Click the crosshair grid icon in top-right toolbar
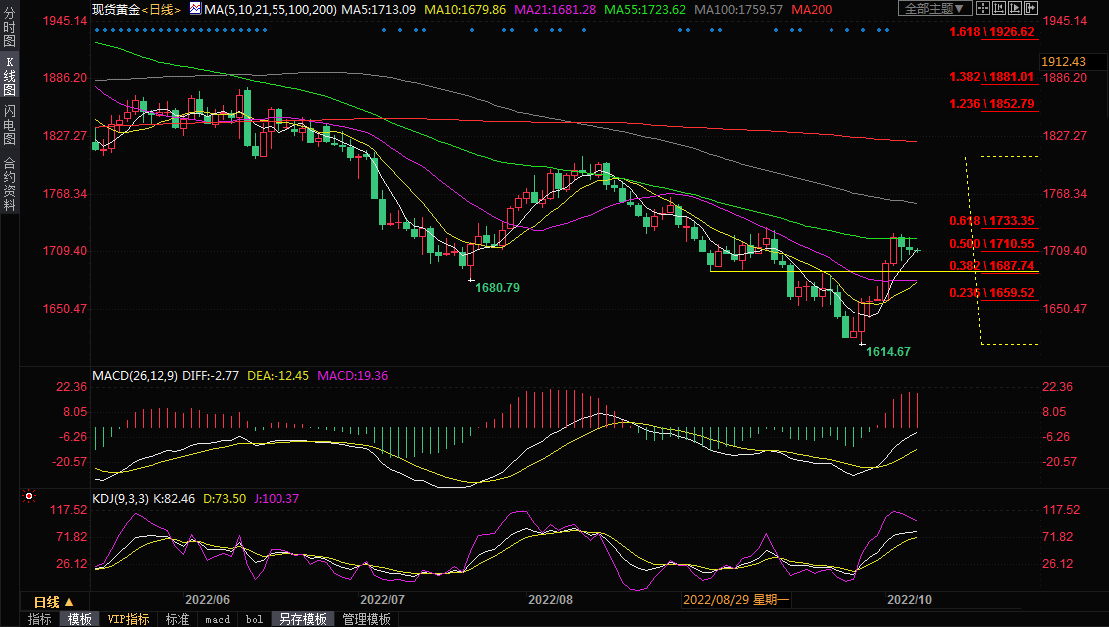 tap(983, 9)
